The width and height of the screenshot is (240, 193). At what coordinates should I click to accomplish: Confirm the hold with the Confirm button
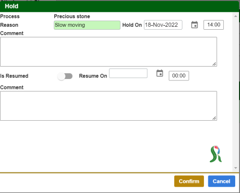(x=189, y=181)
